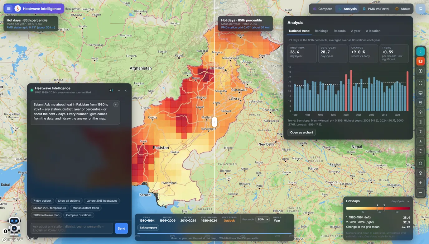Image resolution: width=429 pixels, height=244 pixels.
Task: Open the About page
Action: coord(402,9)
